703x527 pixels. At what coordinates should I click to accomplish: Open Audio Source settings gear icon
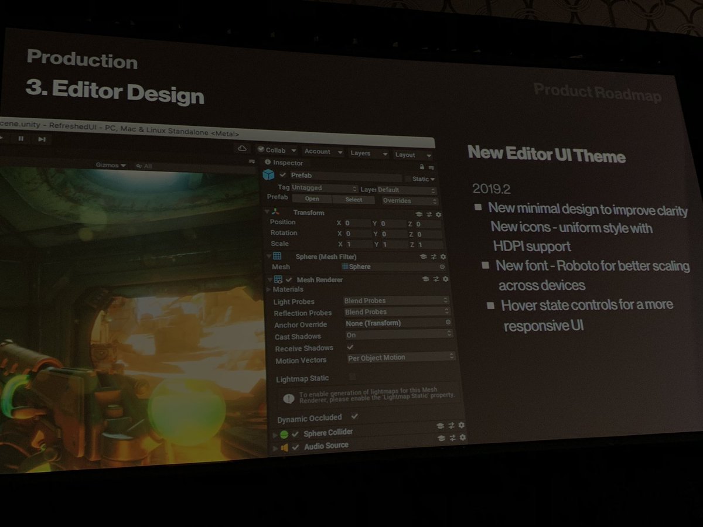click(462, 437)
